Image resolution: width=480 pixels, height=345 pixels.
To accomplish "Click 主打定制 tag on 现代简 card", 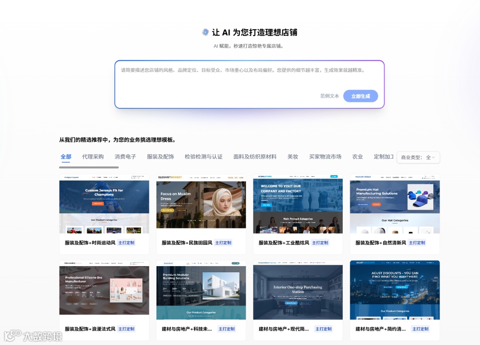I will point(324,329).
